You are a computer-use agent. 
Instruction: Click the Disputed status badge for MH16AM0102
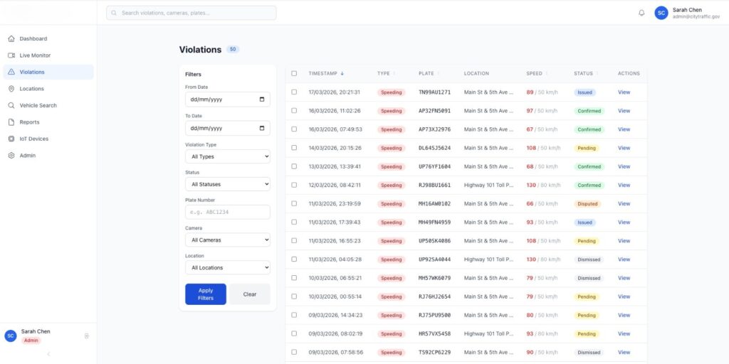587,204
